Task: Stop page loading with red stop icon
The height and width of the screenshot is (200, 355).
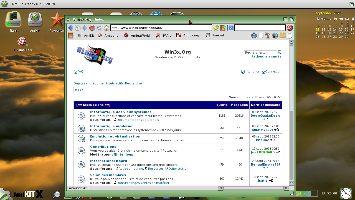Action: tap(92, 28)
